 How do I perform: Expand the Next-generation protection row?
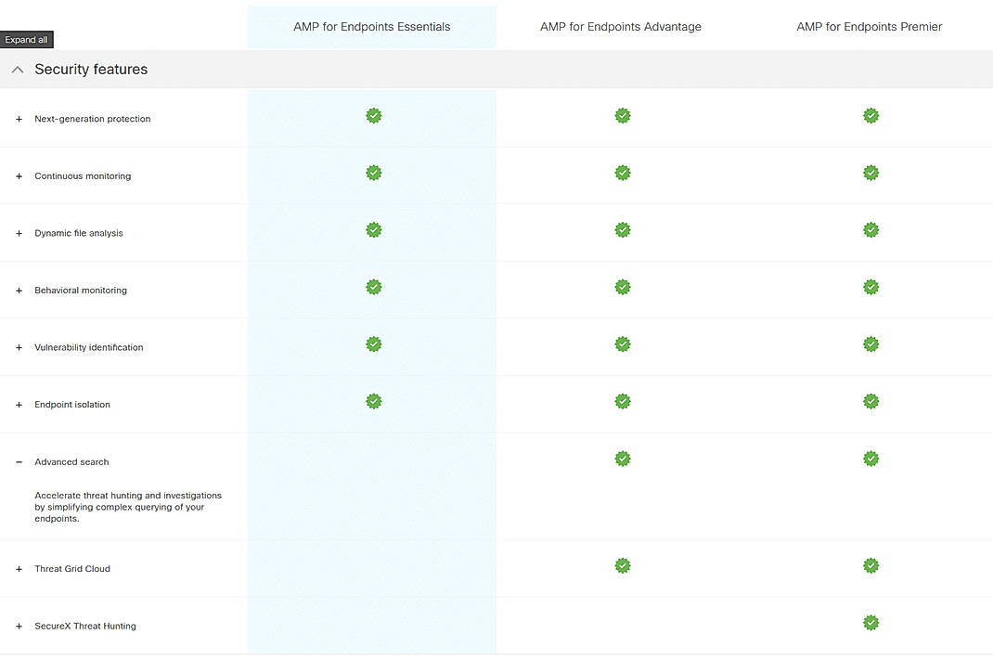pos(19,119)
